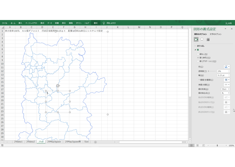The image size is (235, 167).
Task: Switch to the 29MapJigsaw sheet tab
Action: pos(54,142)
